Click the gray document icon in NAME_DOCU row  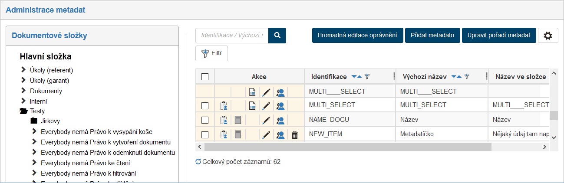click(237, 121)
